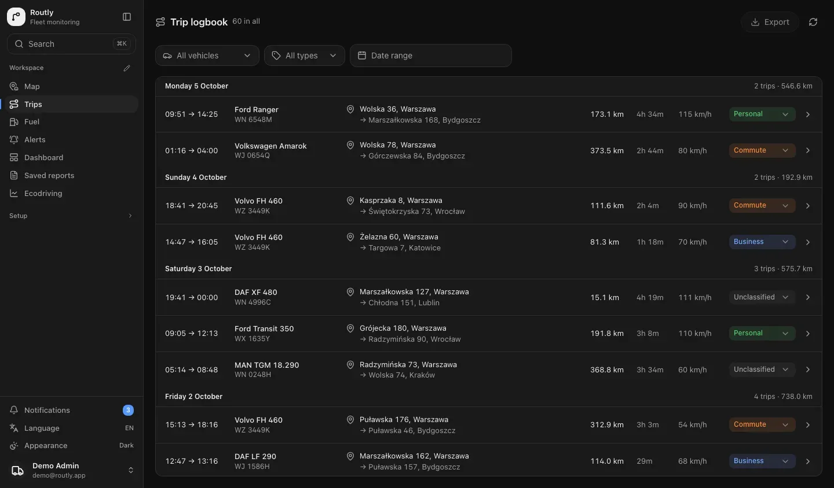The height and width of the screenshot is (488, 834).
Task: Click the Trip logbook route icon
Action: [160, 22]
